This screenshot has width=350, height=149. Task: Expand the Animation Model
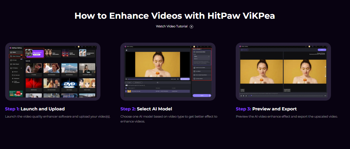pos(202,79)
